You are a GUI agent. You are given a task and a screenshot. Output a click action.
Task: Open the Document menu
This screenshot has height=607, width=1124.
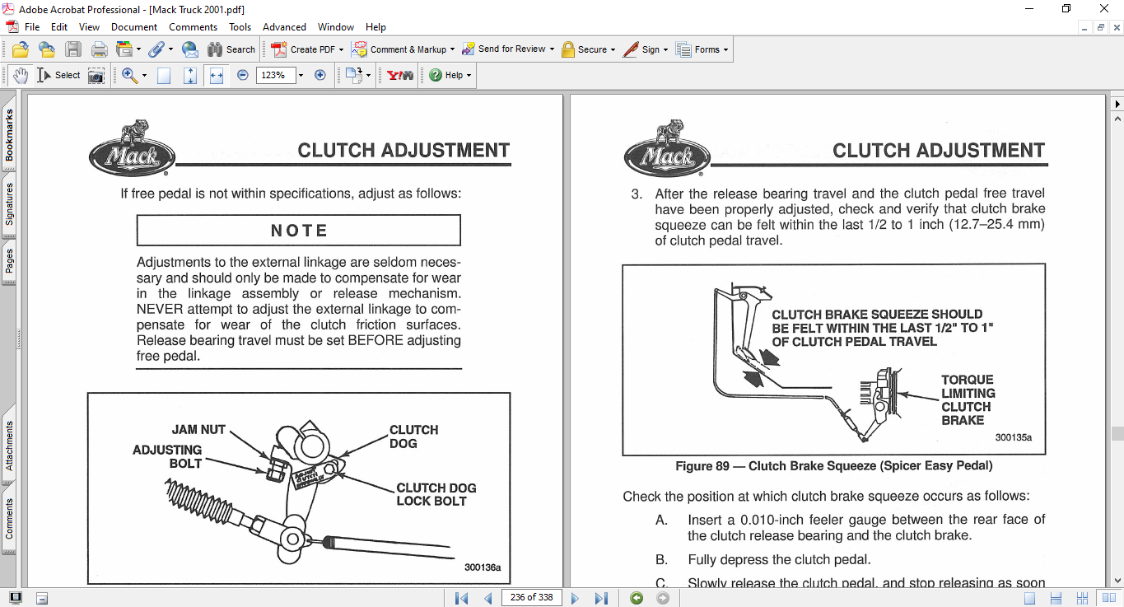pos(134,27)
